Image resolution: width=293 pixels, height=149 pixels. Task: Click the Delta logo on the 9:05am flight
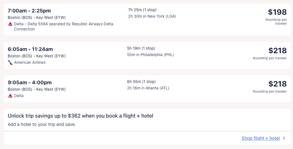pos(10,96)
